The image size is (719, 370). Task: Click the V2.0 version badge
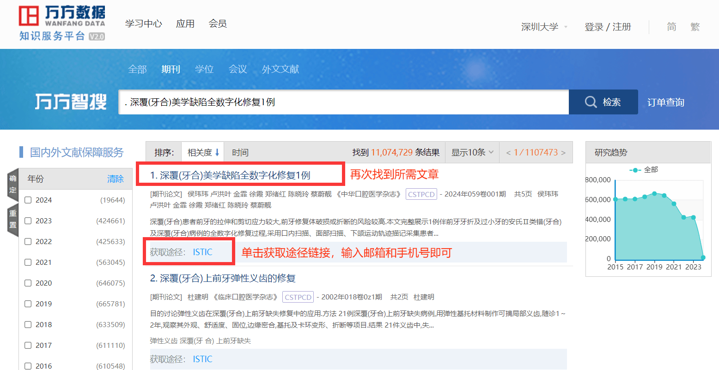tap(97, 36)
